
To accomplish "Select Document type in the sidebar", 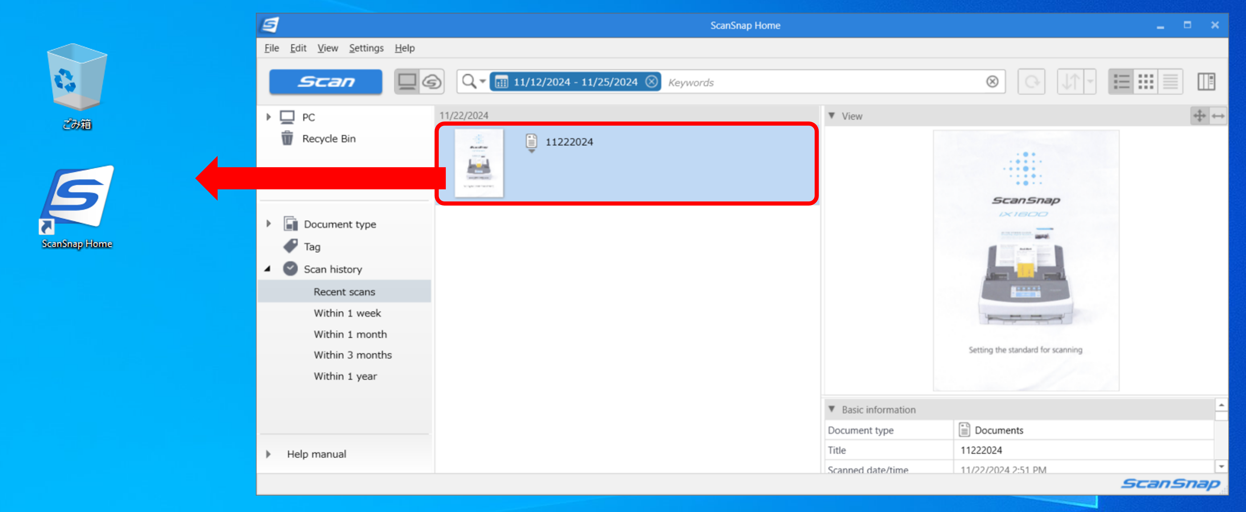I will point(340,224).
